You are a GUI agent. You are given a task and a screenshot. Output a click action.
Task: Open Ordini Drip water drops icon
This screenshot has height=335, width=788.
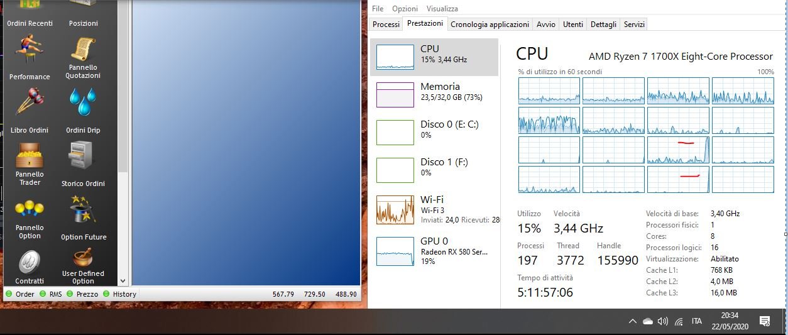coord(83,102)
